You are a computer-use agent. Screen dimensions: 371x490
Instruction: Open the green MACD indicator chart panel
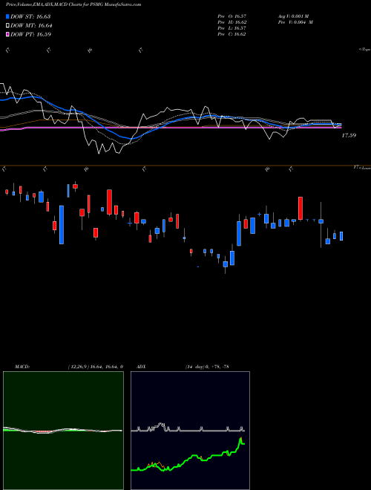click(x=63, y=431)
